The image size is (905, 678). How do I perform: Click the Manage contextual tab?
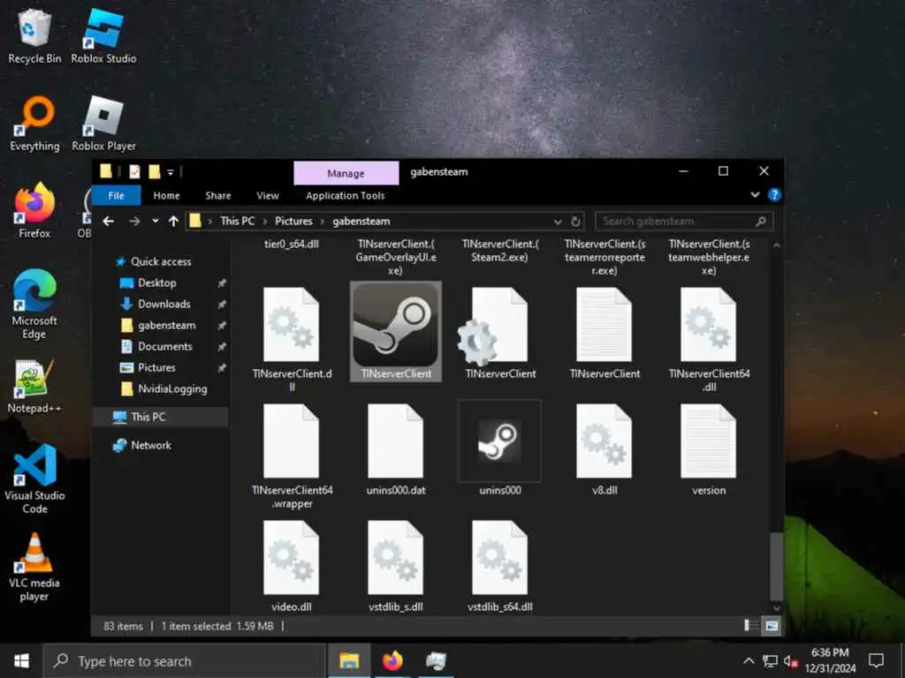[346, 173]
